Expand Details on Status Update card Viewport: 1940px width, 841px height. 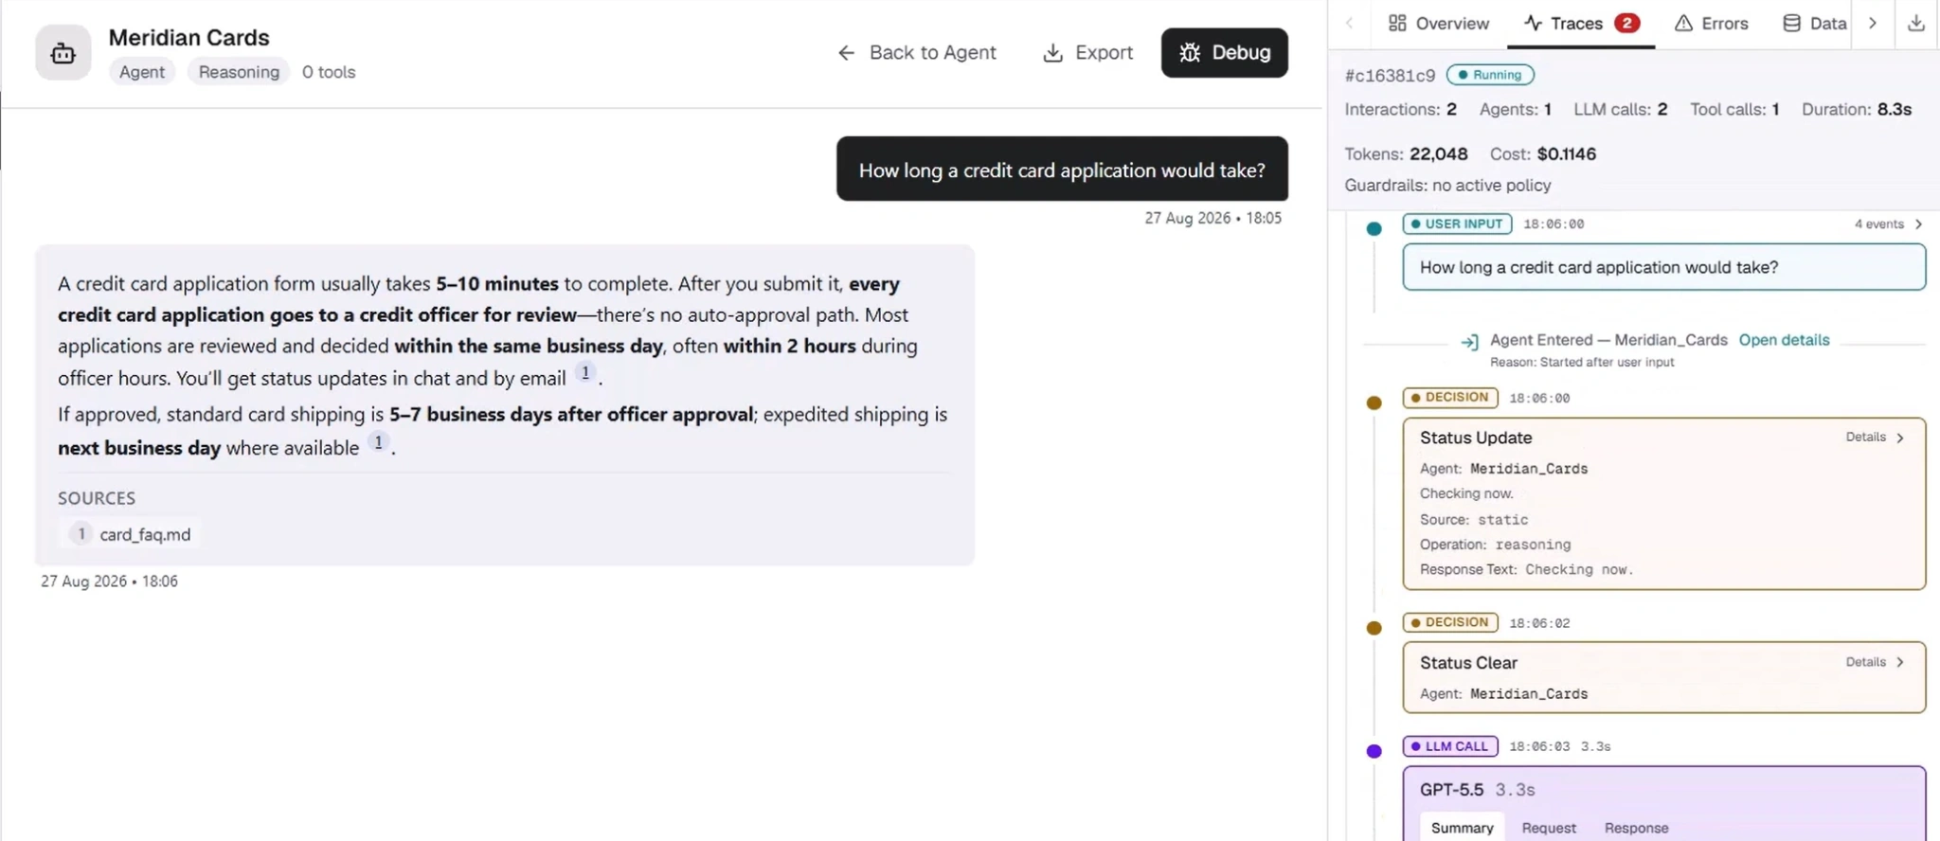click(x=1875, y=438)
